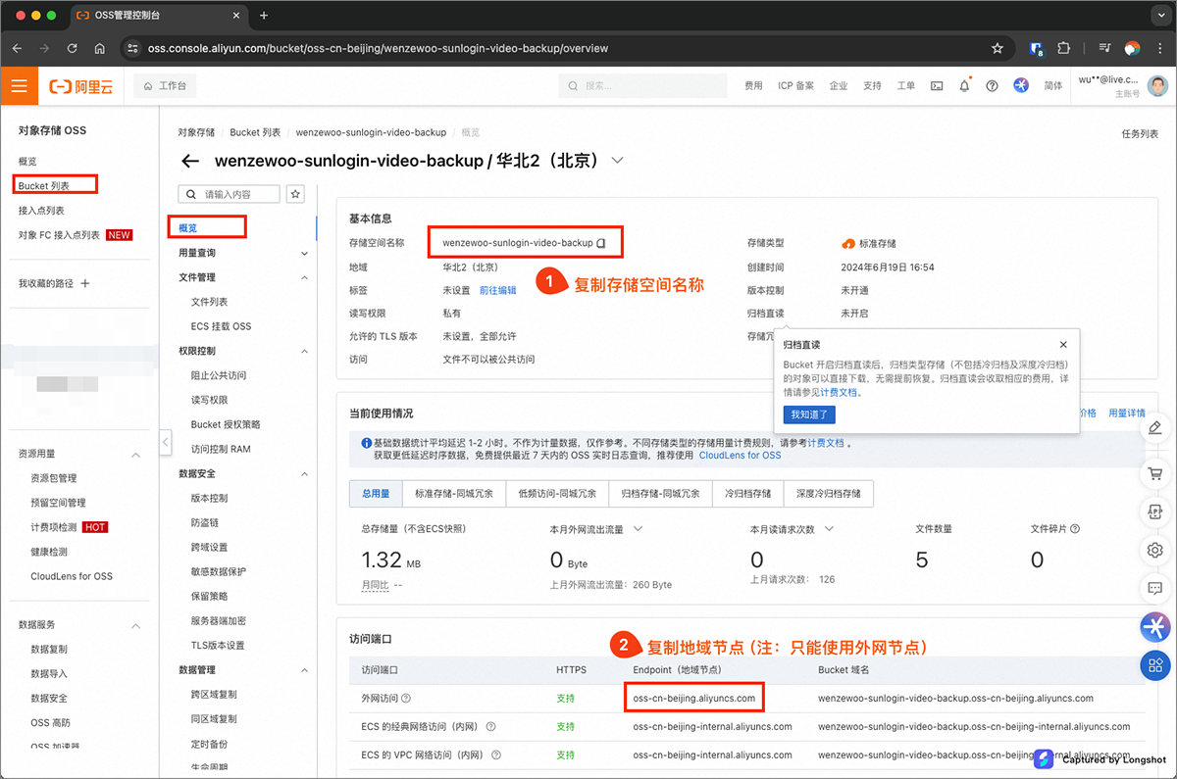Go back using the left arrow icon
The width and height of the screenshot is (1177, 779).
(190, 162)
